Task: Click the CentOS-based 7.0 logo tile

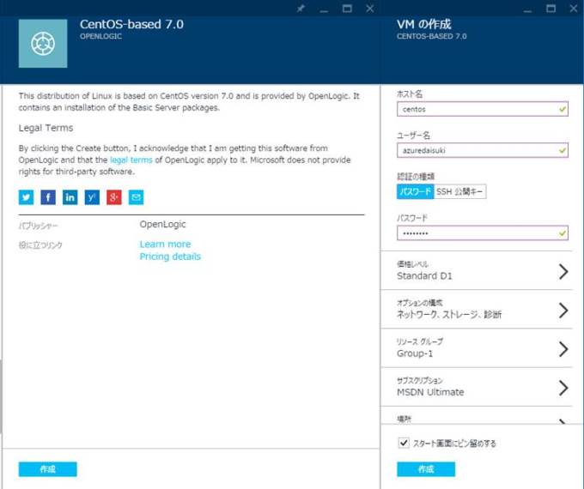Action: point(43,44)
